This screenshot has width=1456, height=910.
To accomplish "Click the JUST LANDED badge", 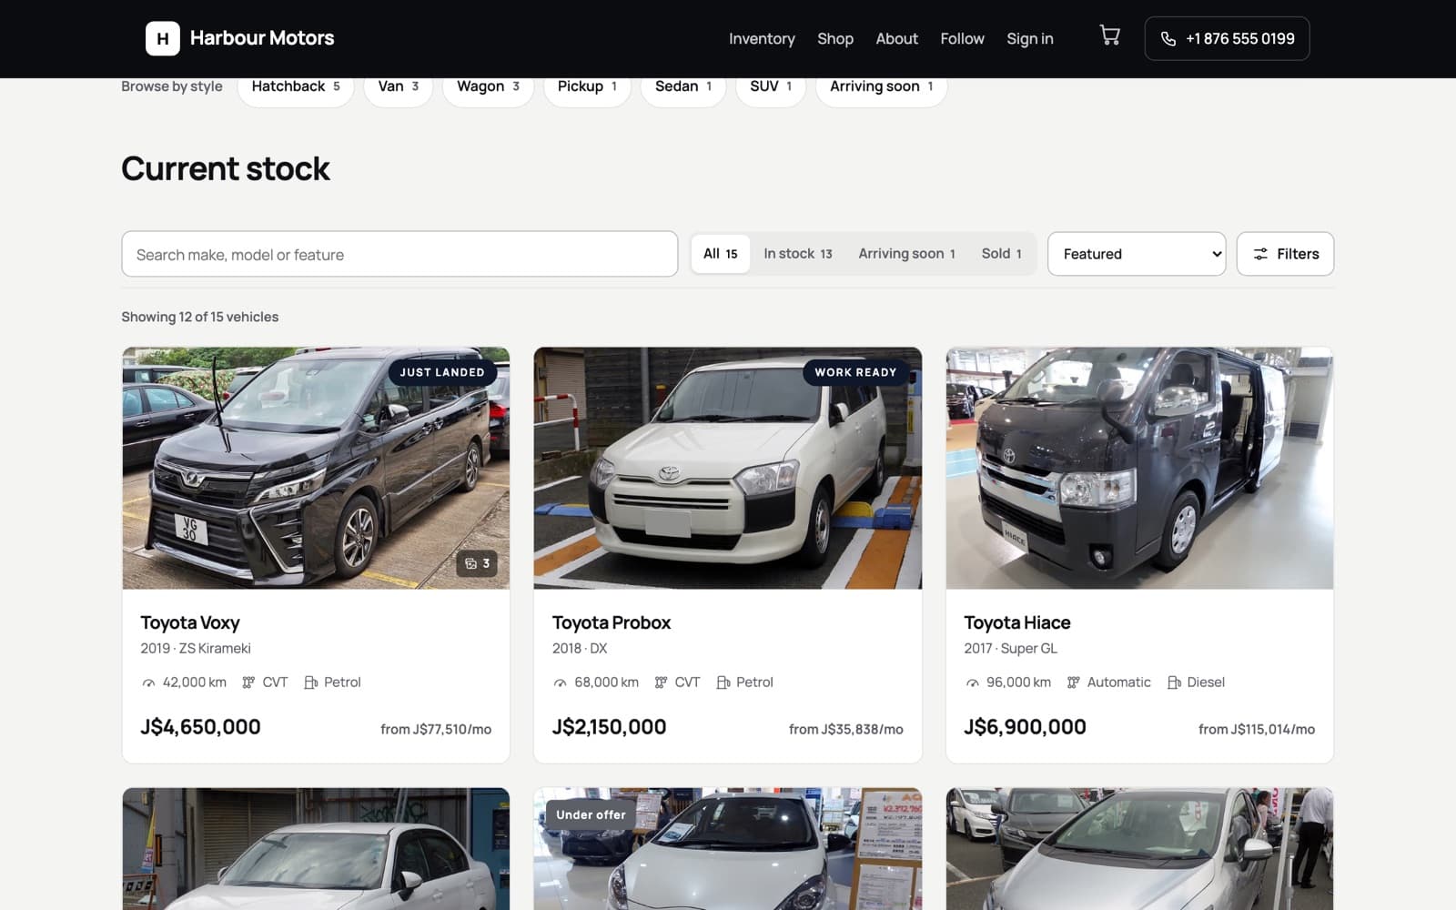I will [x=442, y=372].
